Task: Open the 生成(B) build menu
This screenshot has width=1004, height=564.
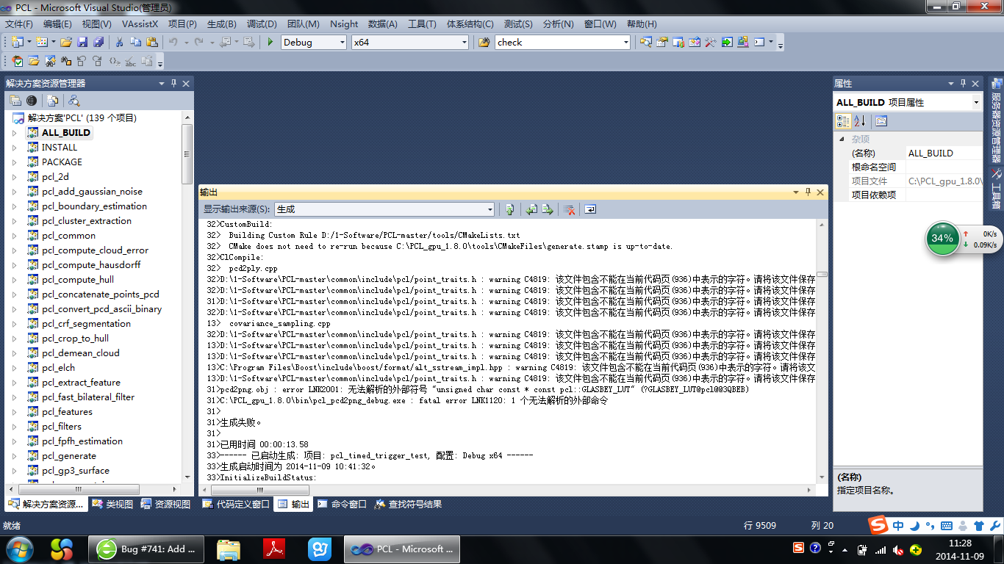Action: pyautogui.click(x=222, y=23)
